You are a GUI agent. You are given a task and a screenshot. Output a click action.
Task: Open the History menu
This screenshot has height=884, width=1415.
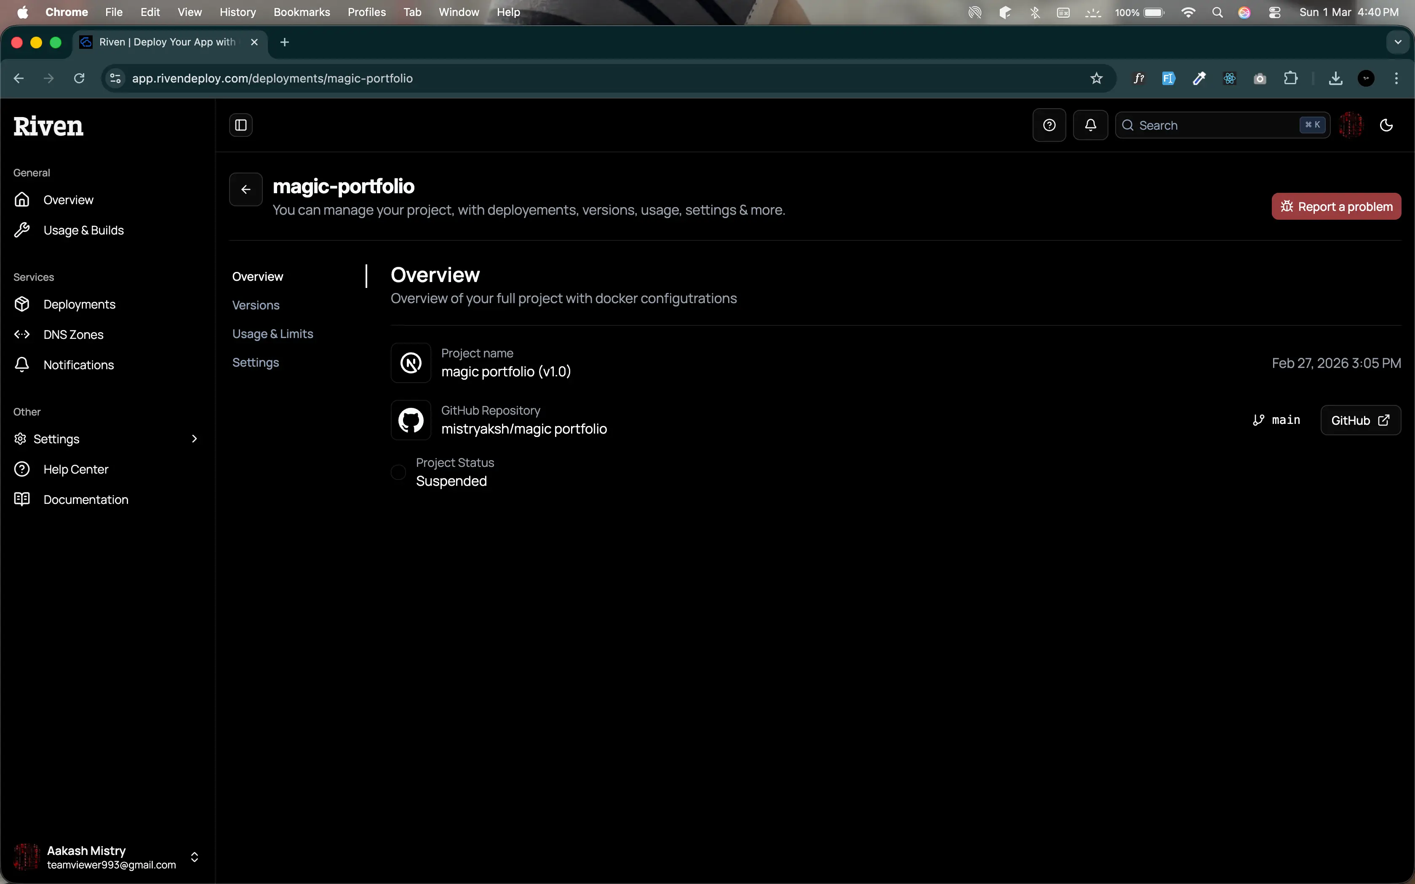click(238, 12)
